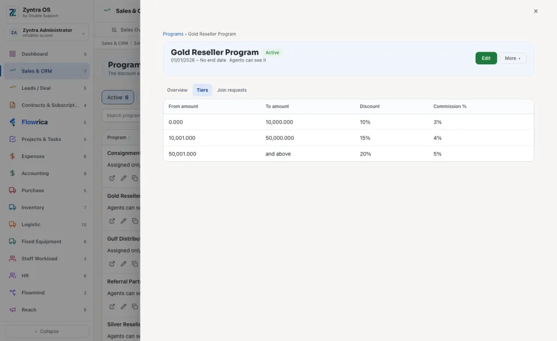Click HR people icon

pos(12,275)
